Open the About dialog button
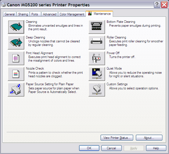This screenshot has height=154, width=169. coord(149,138)
